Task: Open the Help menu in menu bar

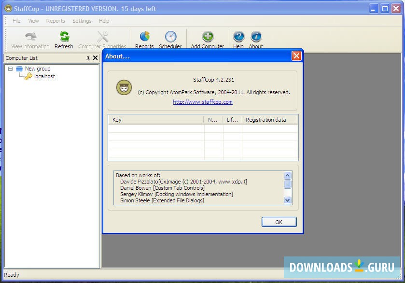Action: click(x=104, y=21)
